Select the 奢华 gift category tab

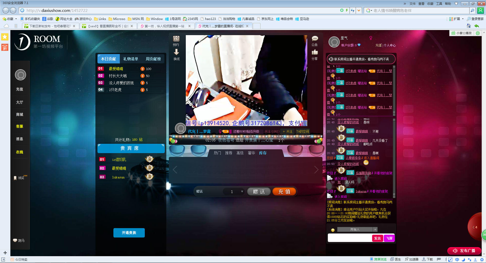click(x=251, y=153)
